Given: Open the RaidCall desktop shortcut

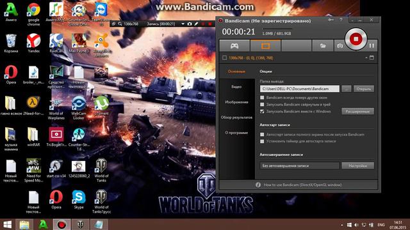Looking at the screenshot, I should point(56,43).
